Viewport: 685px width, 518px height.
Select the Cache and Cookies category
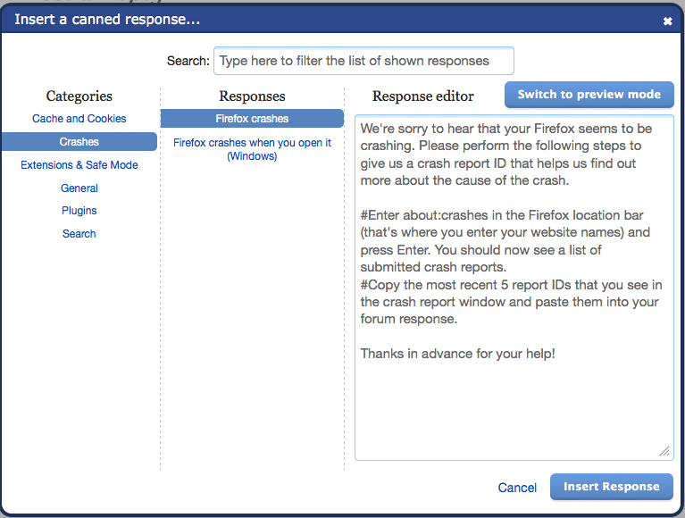tap(79, 119)
